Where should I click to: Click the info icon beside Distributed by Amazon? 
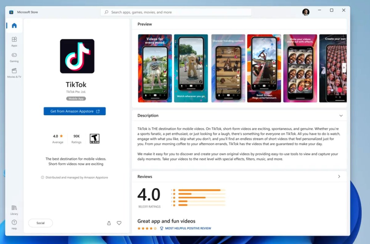(x=43, y=177)
